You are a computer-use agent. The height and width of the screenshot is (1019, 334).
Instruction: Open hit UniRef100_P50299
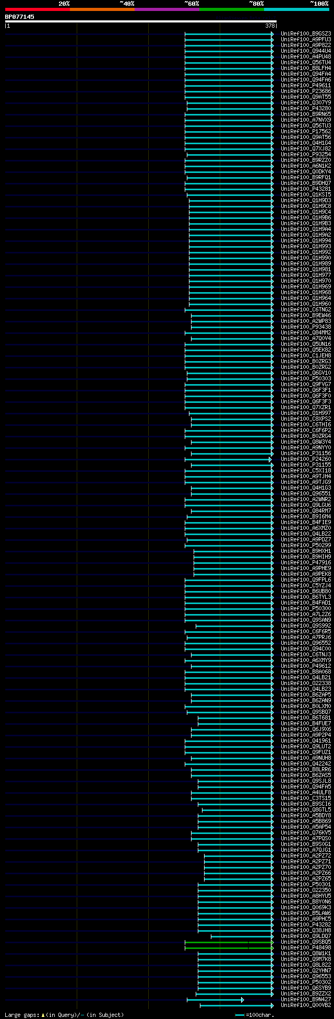[306, 545]
